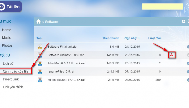Open Mirillis Splash PRO ... EX.rar

66,80
